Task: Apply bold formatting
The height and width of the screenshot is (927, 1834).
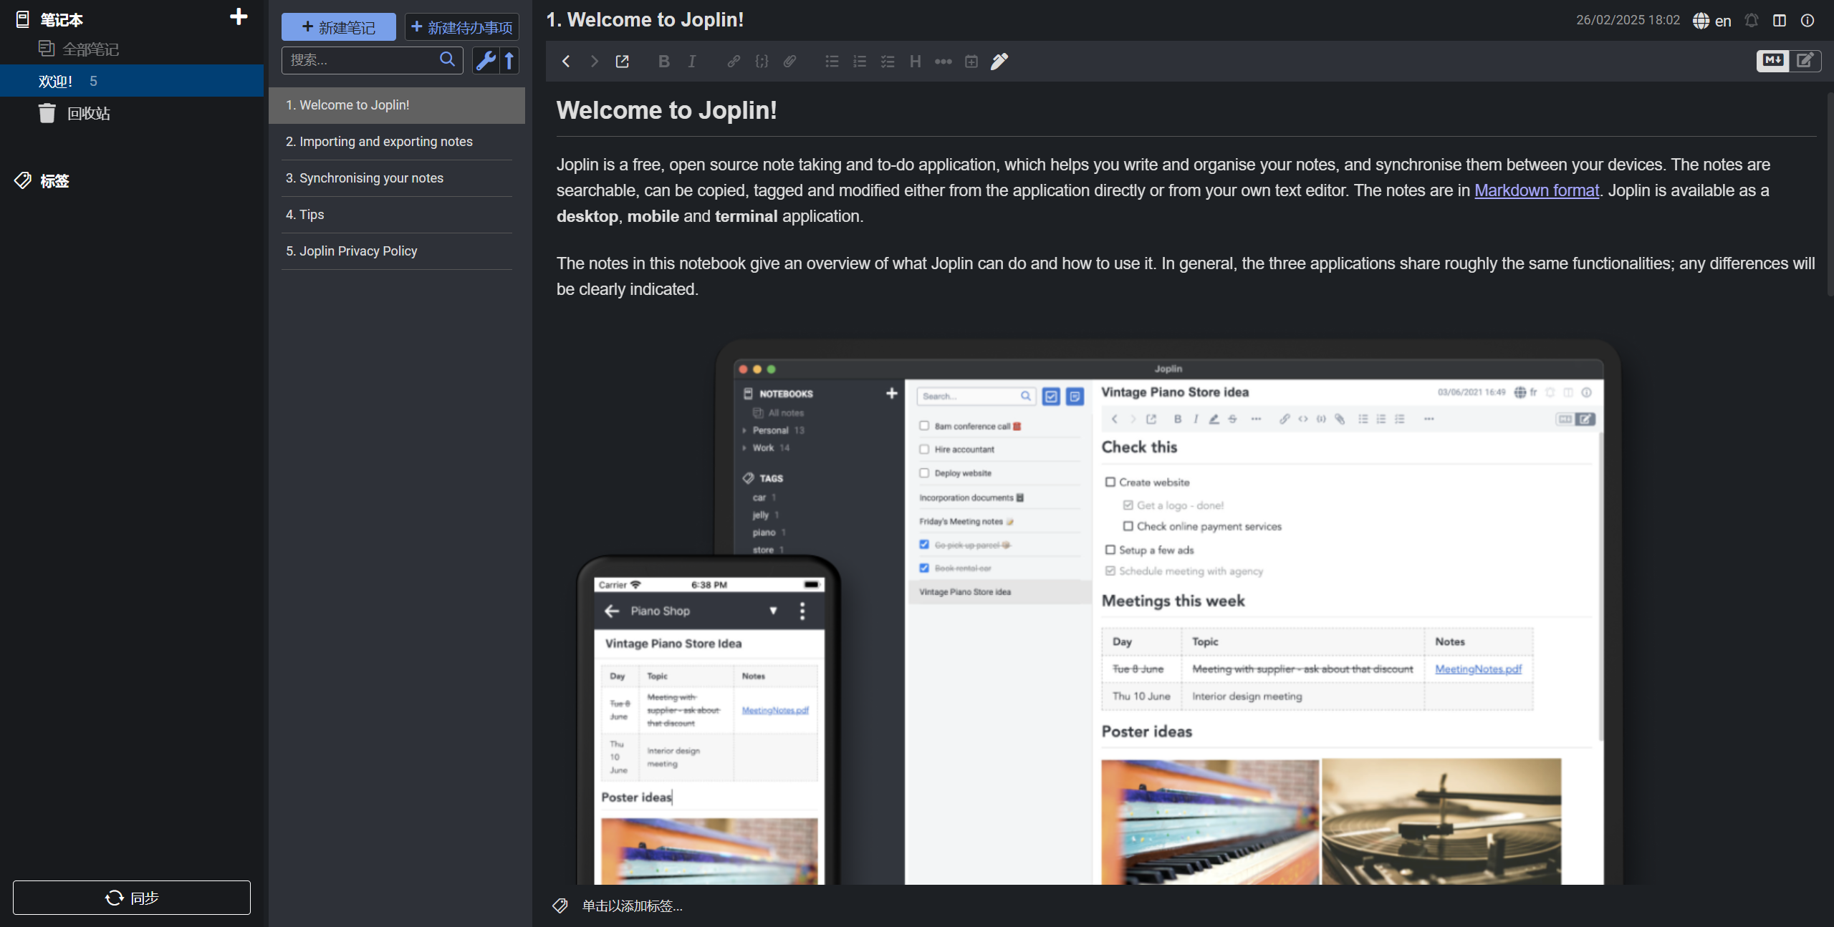Action: [664, 62]
